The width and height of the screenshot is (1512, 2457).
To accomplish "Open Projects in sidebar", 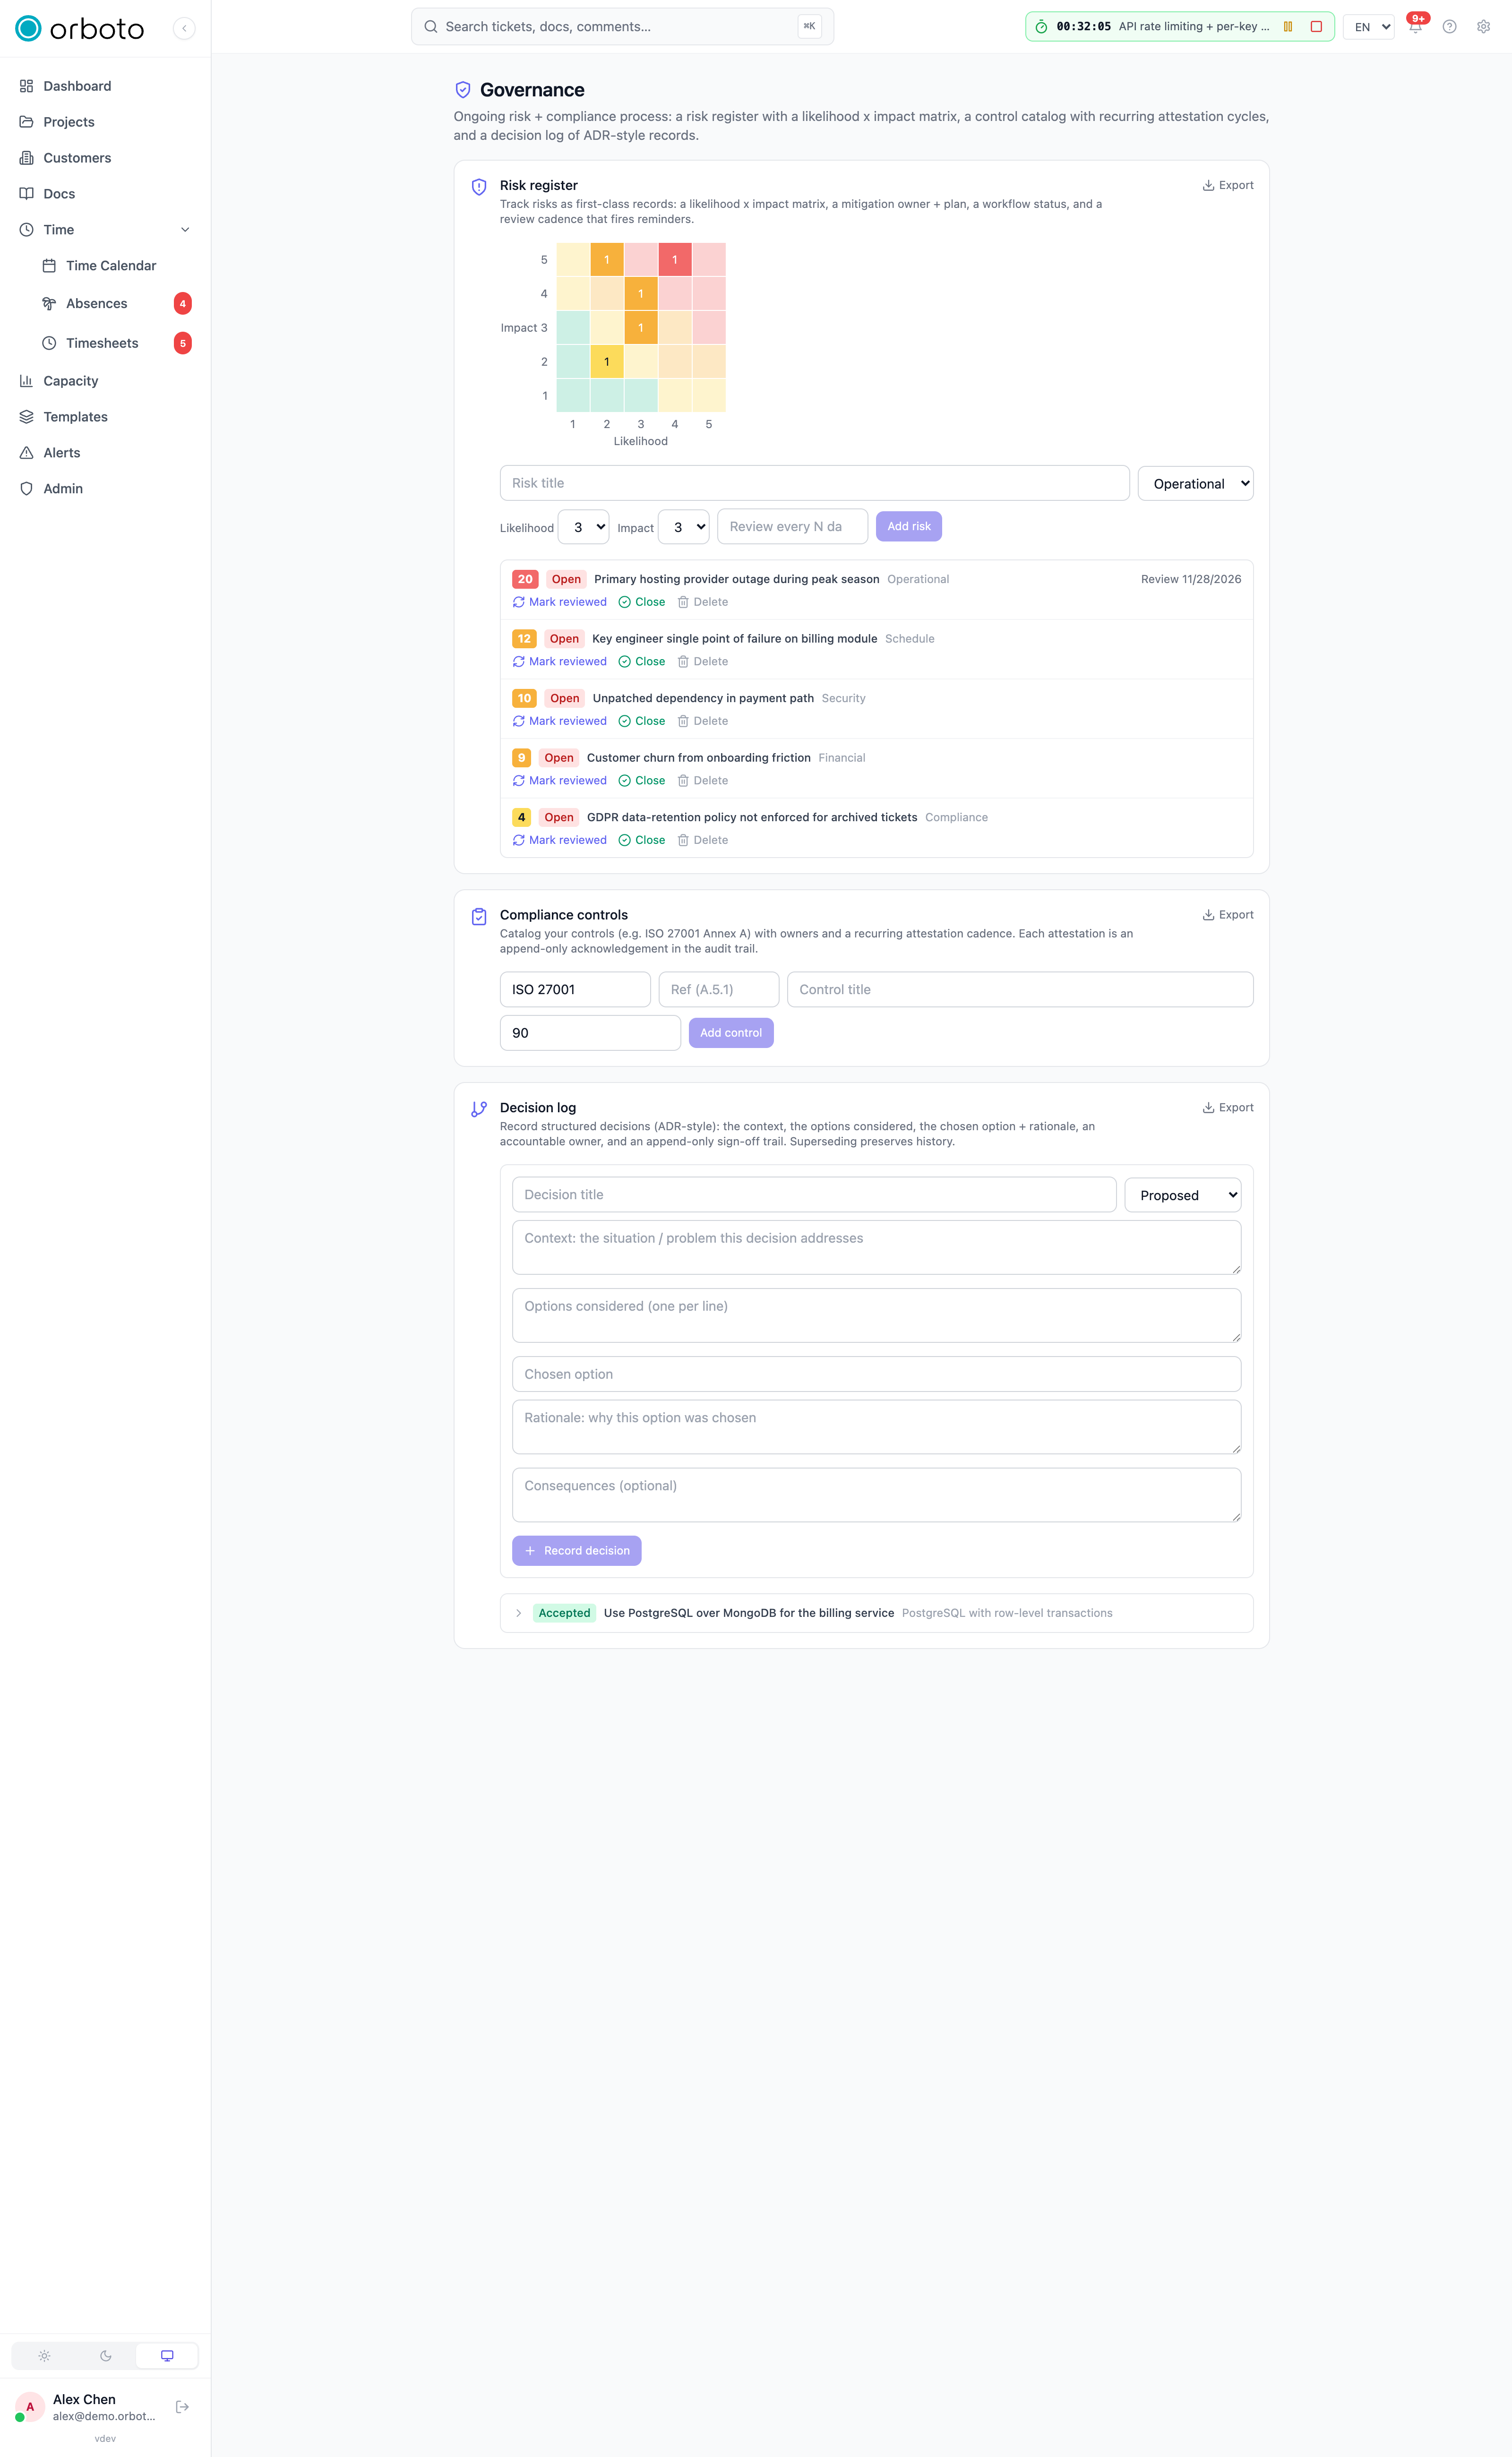I will coord(105,122).
